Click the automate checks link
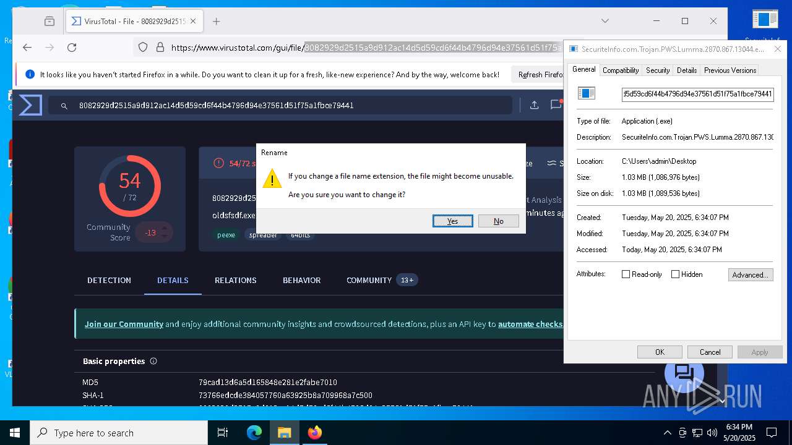 click(x=530, y=324)
